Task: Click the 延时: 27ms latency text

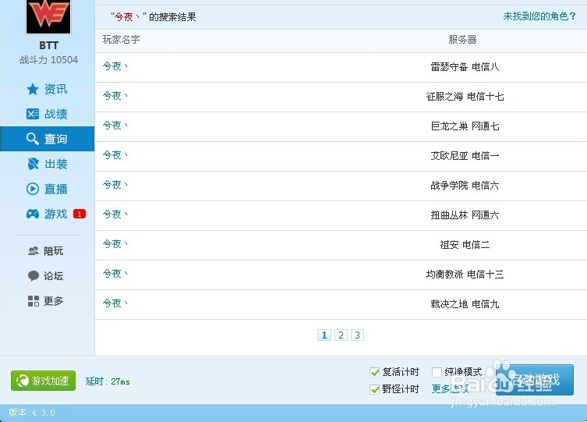Action: (108, 381)
